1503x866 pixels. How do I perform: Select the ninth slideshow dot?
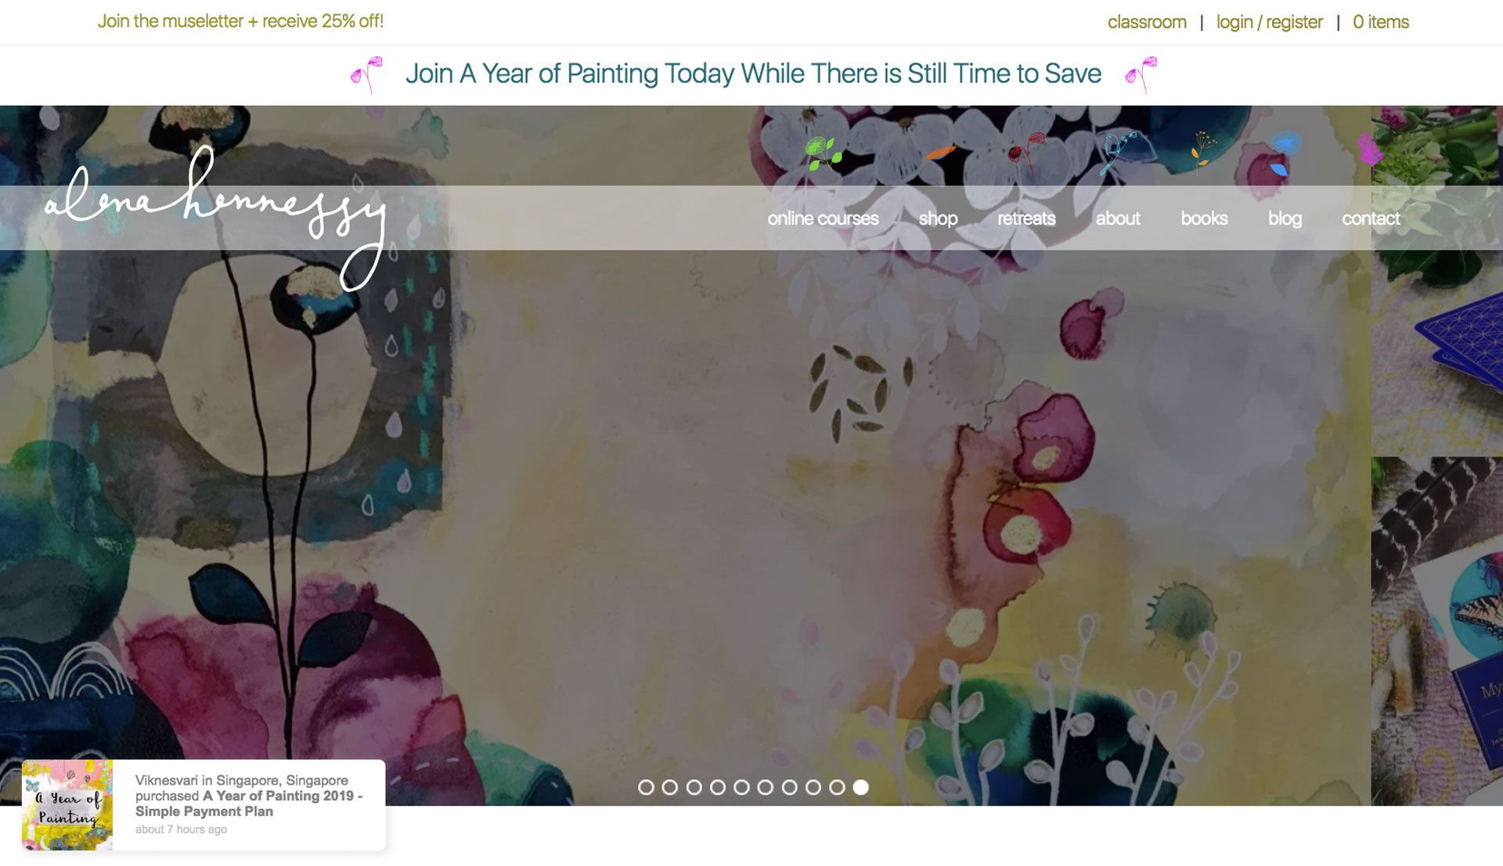coord(837,787)
